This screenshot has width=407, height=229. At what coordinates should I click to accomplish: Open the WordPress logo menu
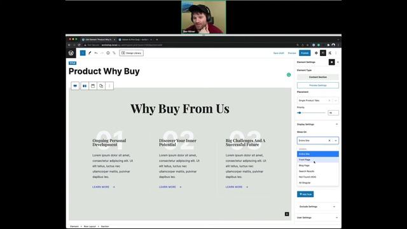click(71, 53)
